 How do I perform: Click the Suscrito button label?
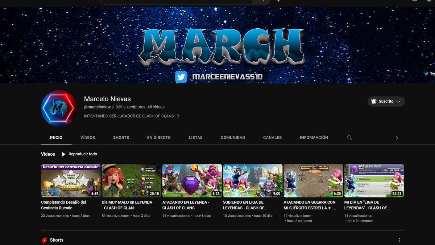click(386, 102)
